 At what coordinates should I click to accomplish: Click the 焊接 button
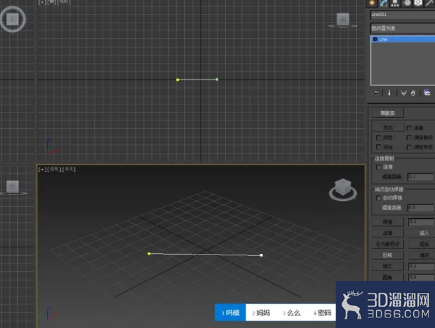click(x=387, y=222)
